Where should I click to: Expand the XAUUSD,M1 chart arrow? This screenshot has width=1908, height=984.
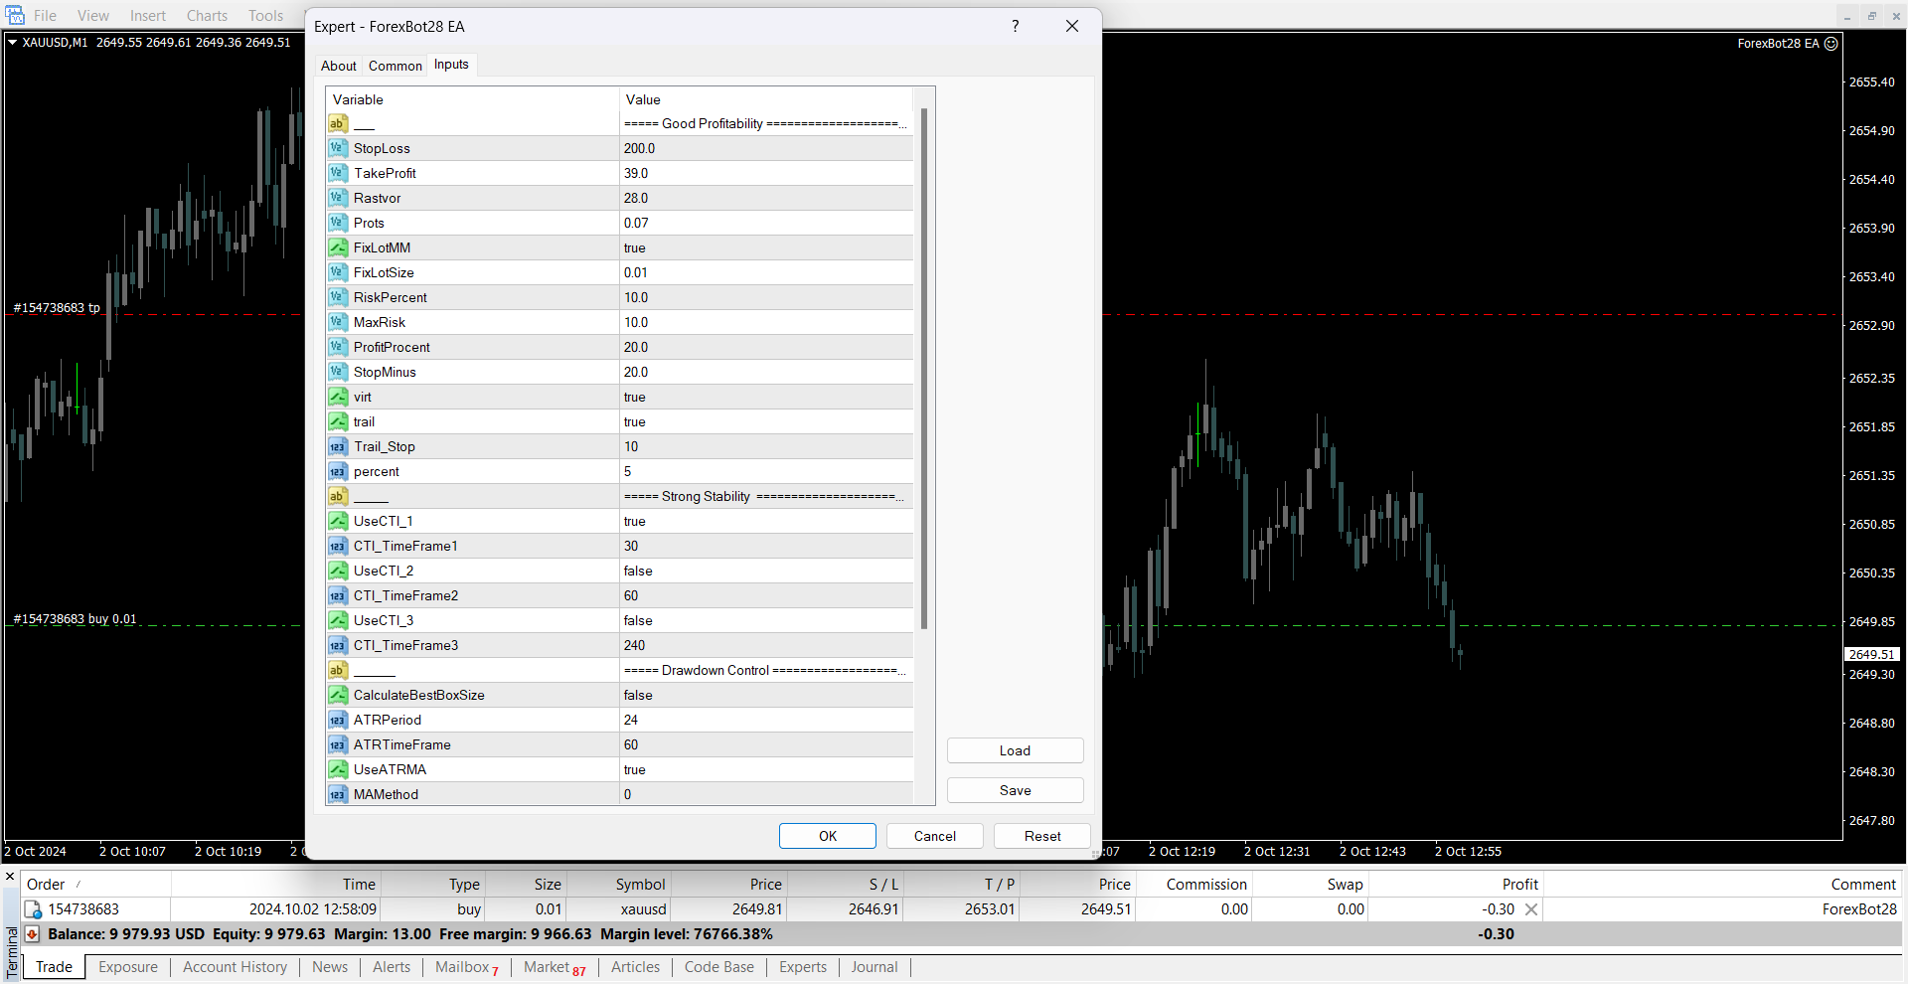pyautogui.click(x=12, y=43)
